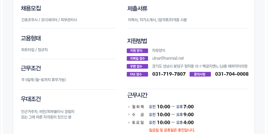Click the 문의사항 purple badge
The image size is (268, 134).
click(x=200, y=74)
